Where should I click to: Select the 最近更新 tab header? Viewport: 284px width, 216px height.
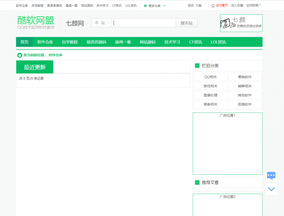click(x=34, y=67)
